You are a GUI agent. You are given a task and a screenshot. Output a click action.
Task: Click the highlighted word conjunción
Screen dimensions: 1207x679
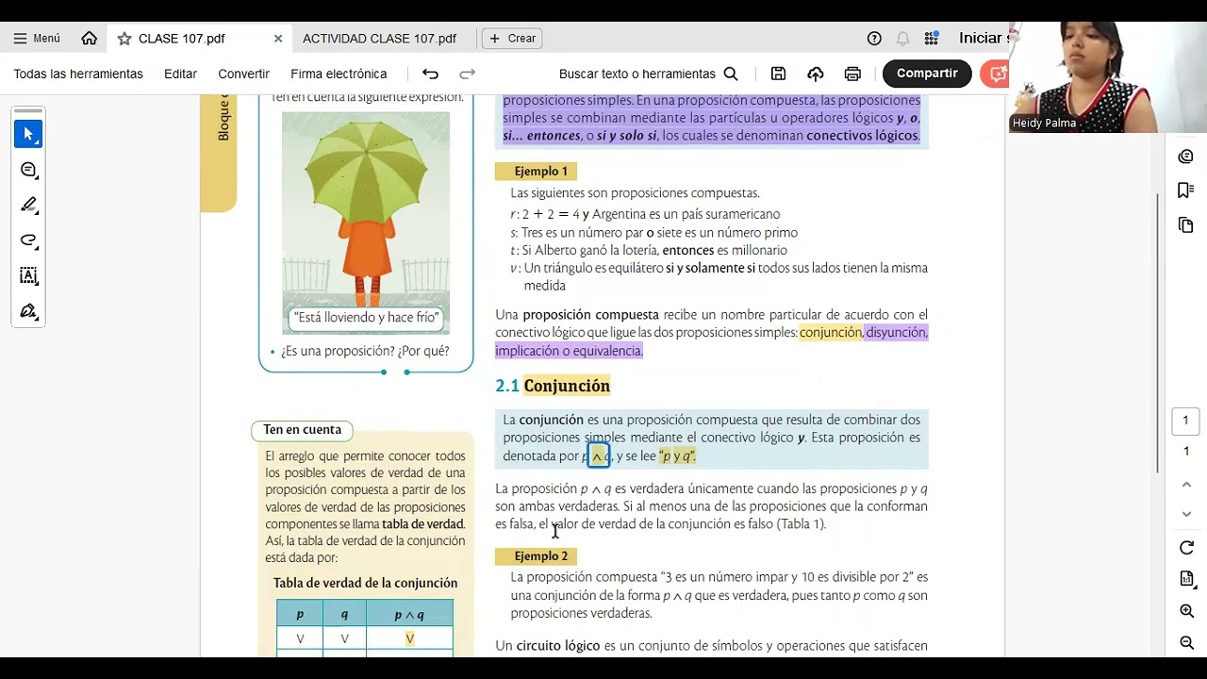[x=831, y=332]
